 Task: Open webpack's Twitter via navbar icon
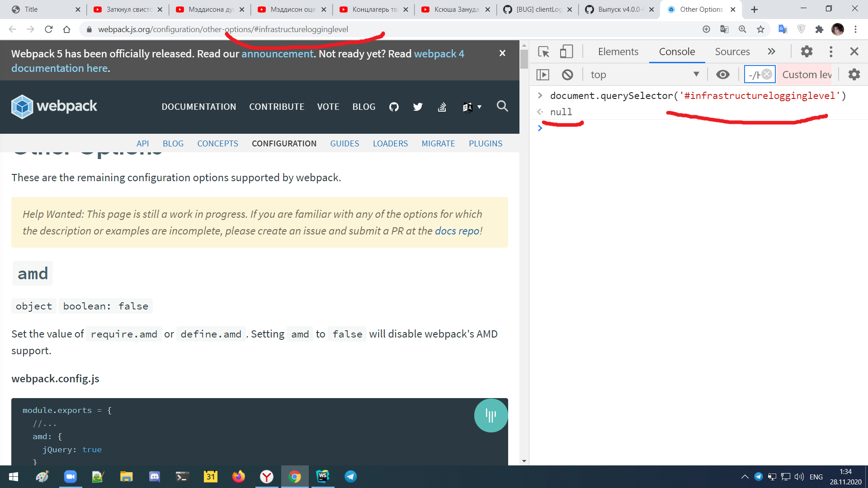click(x=418, y=107)
